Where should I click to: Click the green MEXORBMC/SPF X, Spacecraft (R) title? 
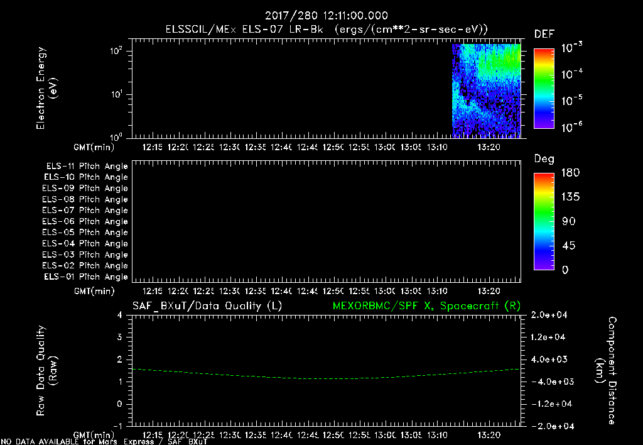426,306
